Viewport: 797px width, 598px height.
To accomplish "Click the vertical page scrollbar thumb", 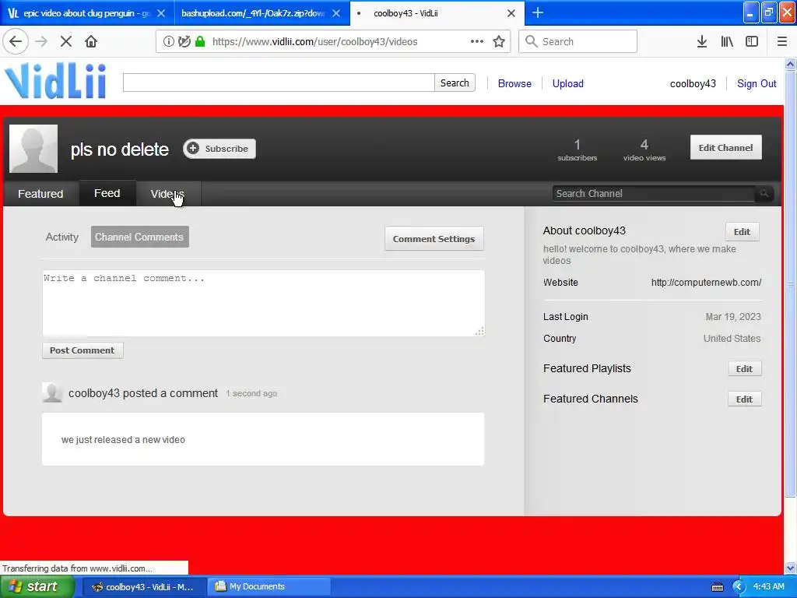I will pos(790,283).
